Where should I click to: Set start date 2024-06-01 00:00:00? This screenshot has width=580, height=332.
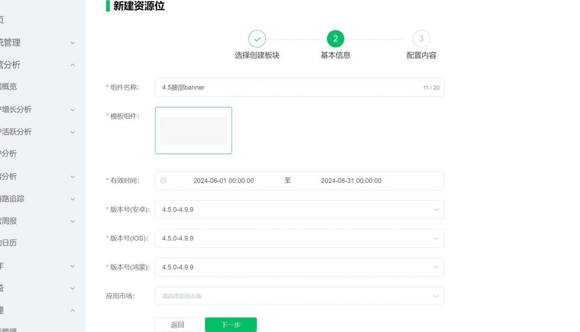pyautogui.click(x=223, y=180)
